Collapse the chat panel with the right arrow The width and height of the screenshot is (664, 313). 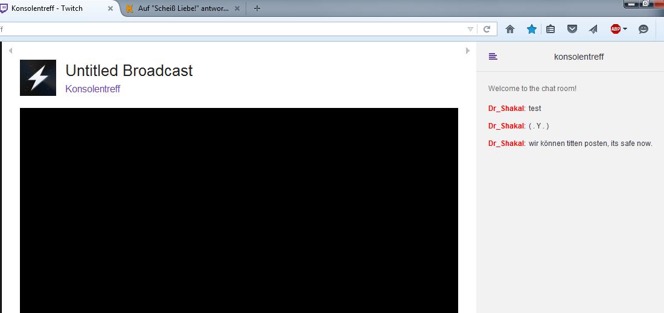click(468, 51)
